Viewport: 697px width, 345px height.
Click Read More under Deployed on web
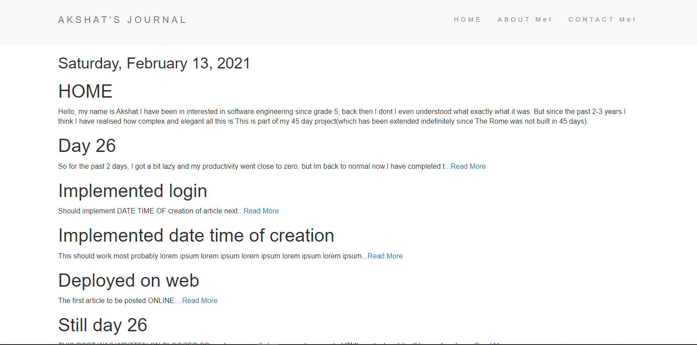[200, 300]
